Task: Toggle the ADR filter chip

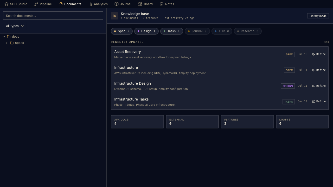Action: [x=222, y=31]
